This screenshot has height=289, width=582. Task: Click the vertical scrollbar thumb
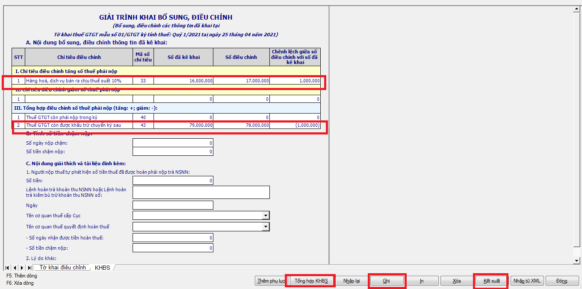pyautogui.click(x=578, y=129)
